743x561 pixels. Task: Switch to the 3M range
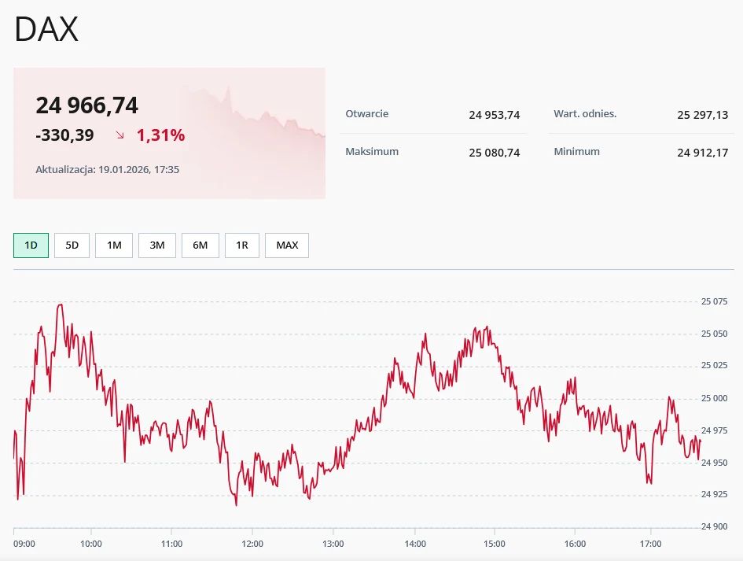(x=156, y=245)
